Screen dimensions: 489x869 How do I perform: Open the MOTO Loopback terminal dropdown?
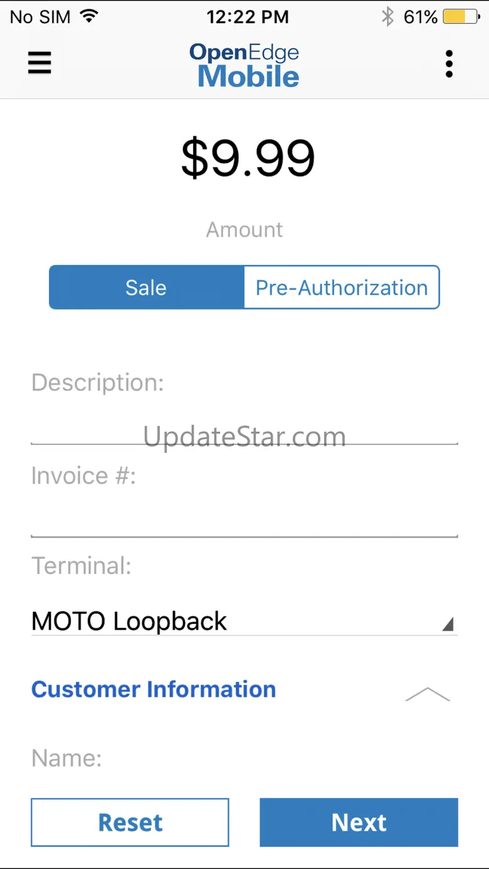[238, 622]
